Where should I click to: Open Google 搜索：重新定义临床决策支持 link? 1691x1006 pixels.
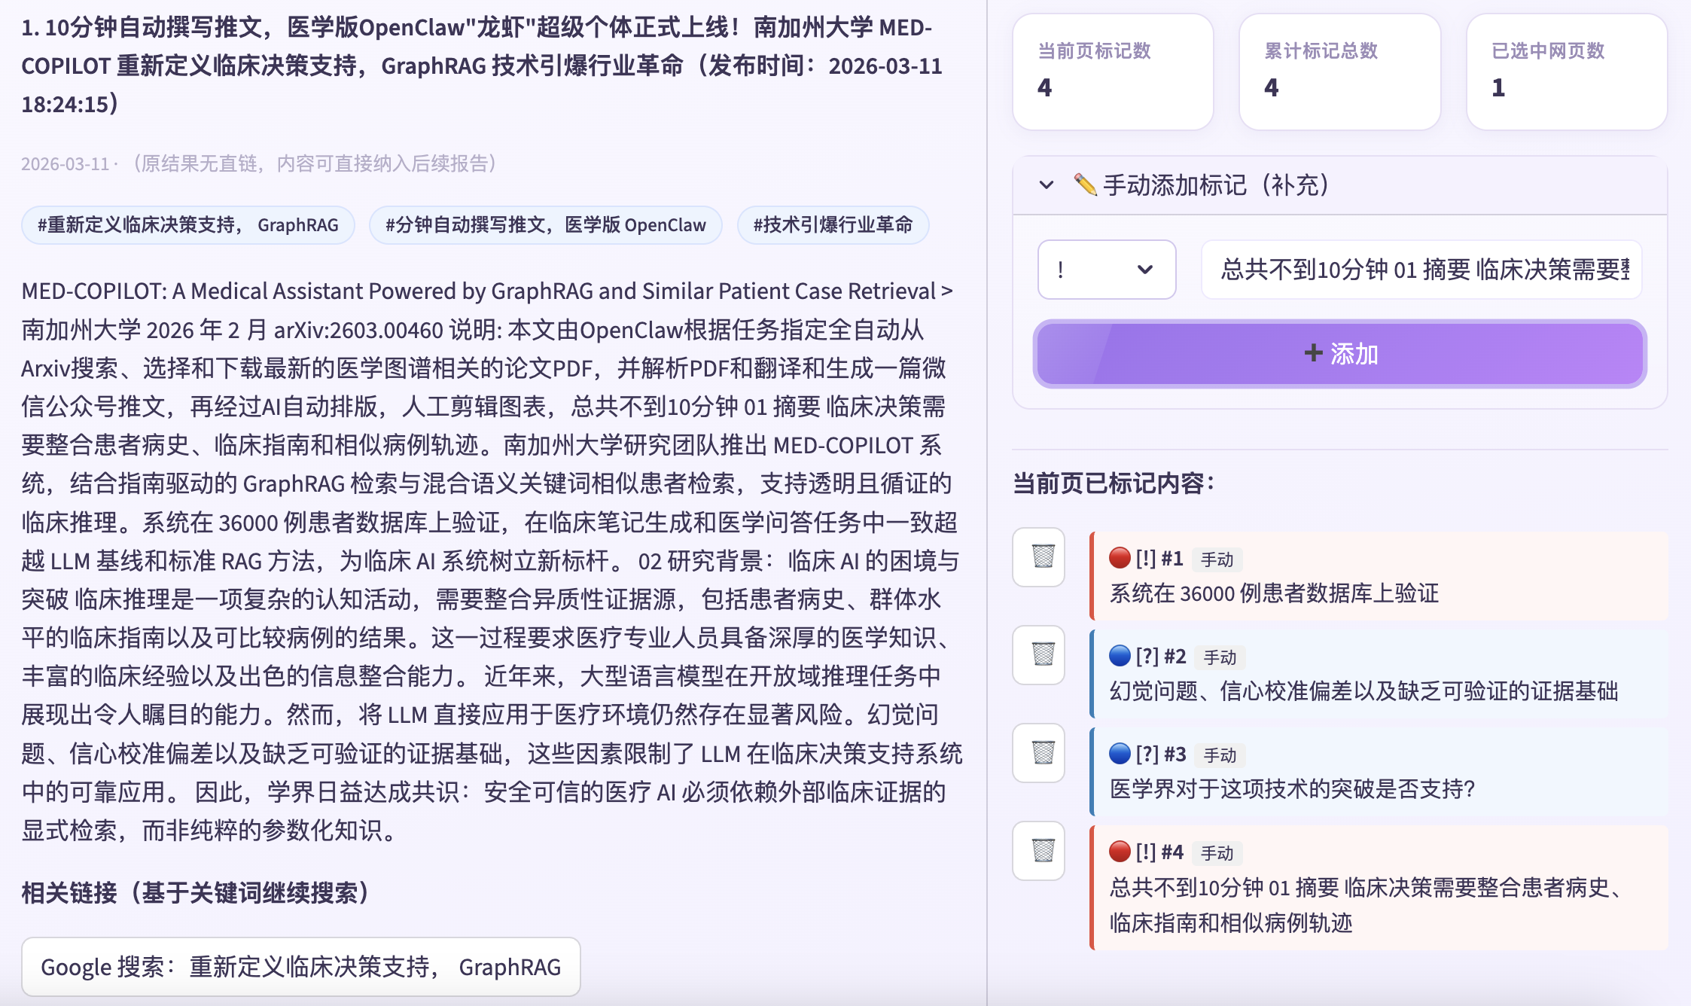point(301,967)
